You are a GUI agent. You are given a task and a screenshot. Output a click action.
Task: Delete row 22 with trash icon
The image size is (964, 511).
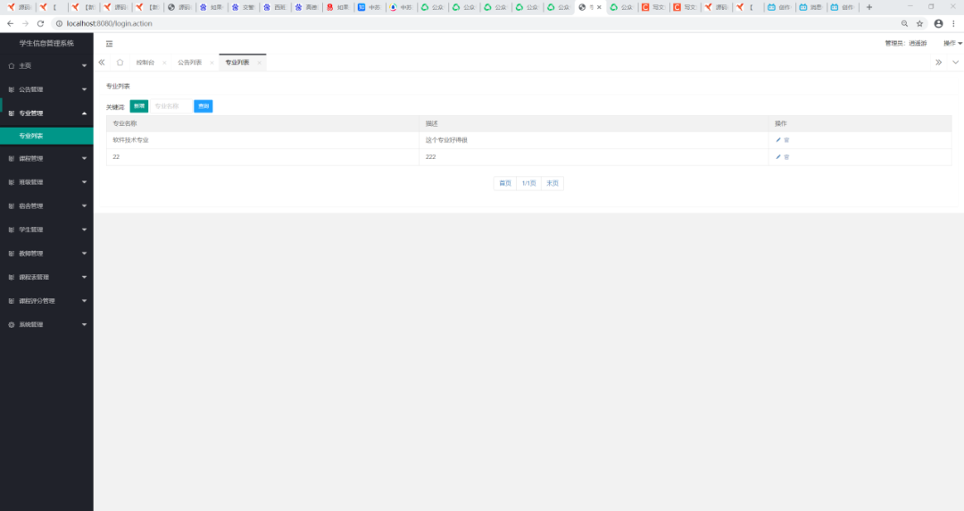tap(786, 157)
